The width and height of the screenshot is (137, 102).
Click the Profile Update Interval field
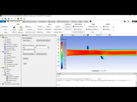pyautogui.click(x=28, y=52)
